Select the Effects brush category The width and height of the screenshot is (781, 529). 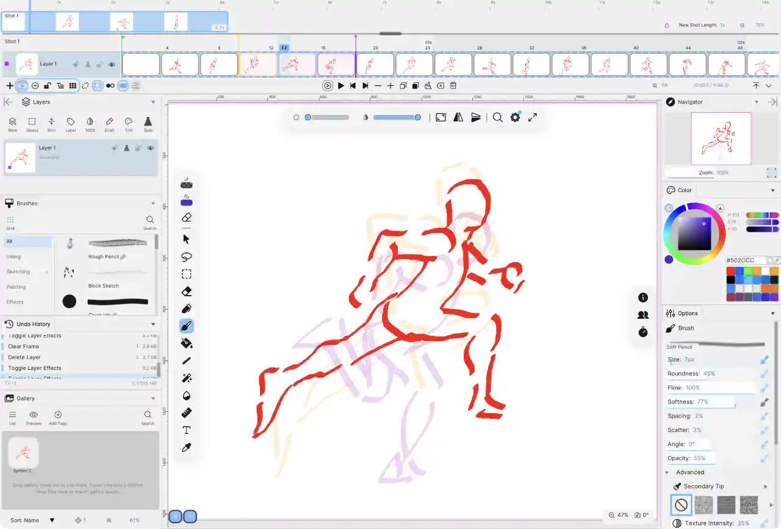[28, 302]
